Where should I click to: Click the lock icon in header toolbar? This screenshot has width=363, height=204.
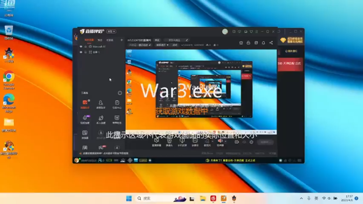[x=248, y=43]
